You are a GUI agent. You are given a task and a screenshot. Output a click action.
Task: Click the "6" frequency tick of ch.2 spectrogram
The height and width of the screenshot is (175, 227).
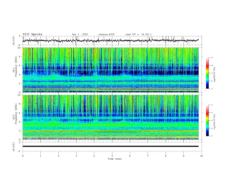(20, 113)
